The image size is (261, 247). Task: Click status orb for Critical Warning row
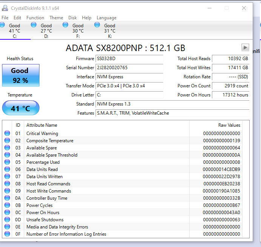click(7, 134)
